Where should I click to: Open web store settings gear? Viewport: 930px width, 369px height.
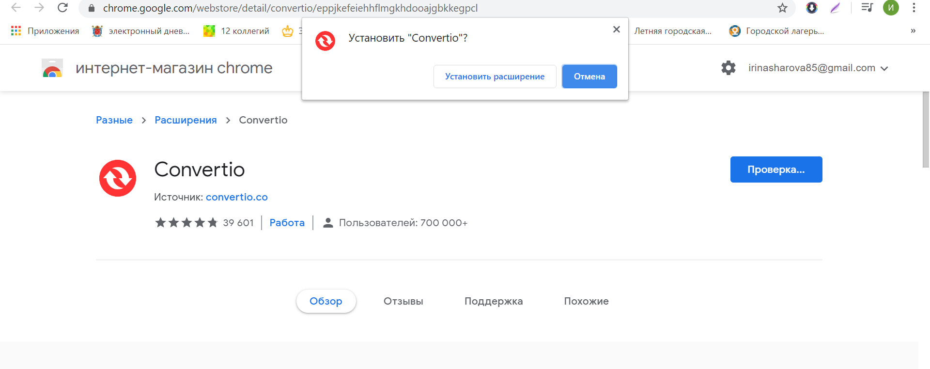pos(728,68)
